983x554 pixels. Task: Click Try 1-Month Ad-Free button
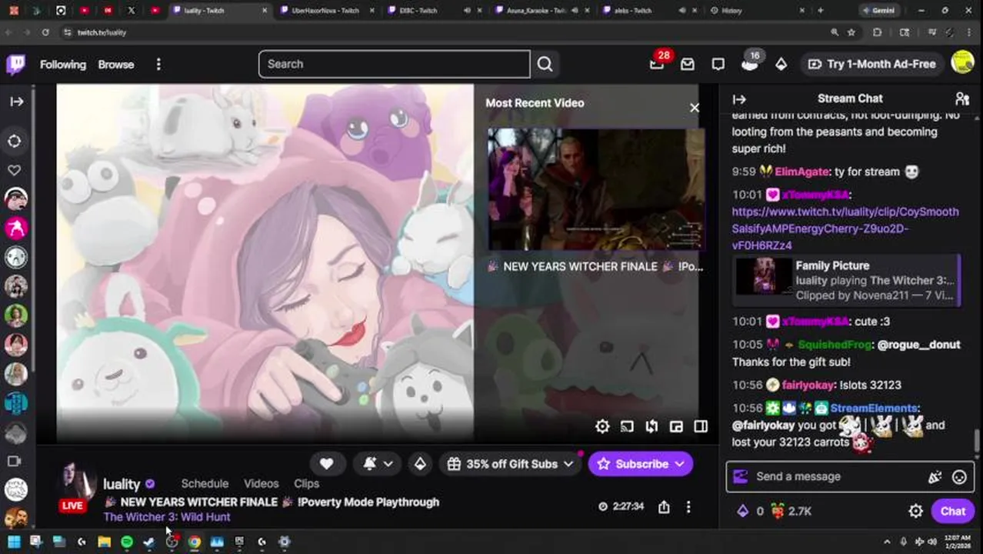click(871, 64)
